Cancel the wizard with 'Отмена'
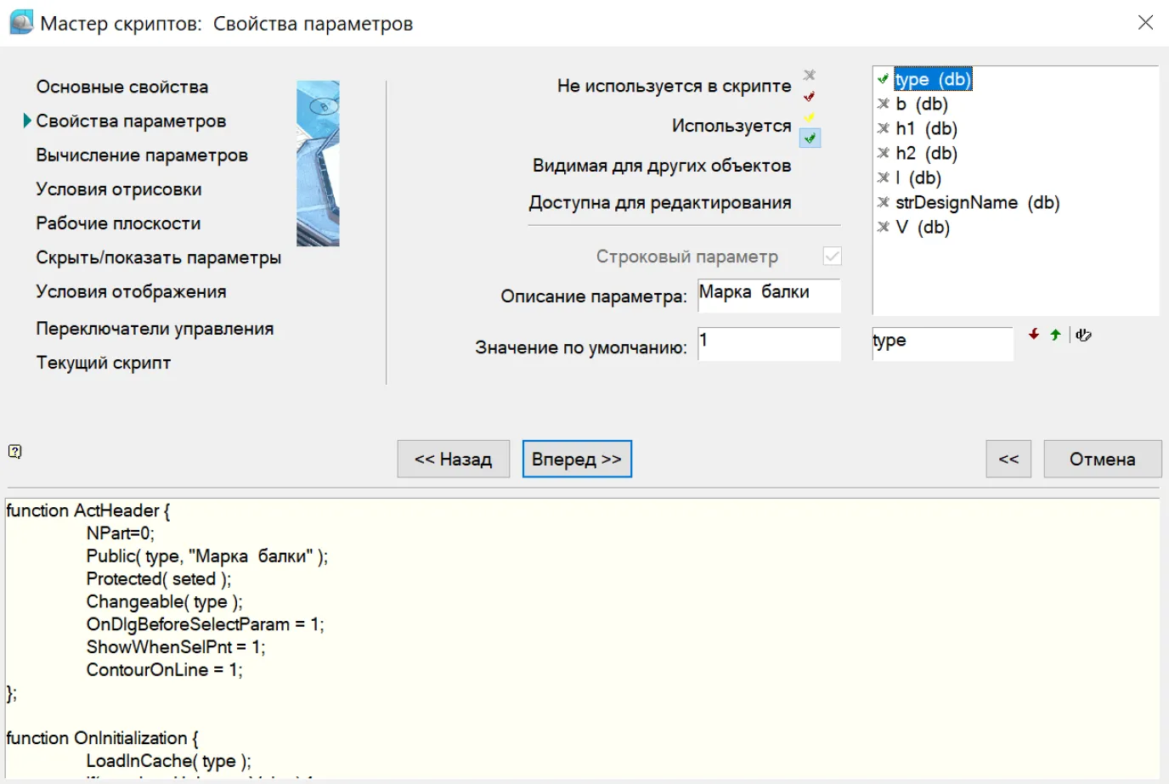This screenshot has height=784, width=1169. tap(1102, 460)
